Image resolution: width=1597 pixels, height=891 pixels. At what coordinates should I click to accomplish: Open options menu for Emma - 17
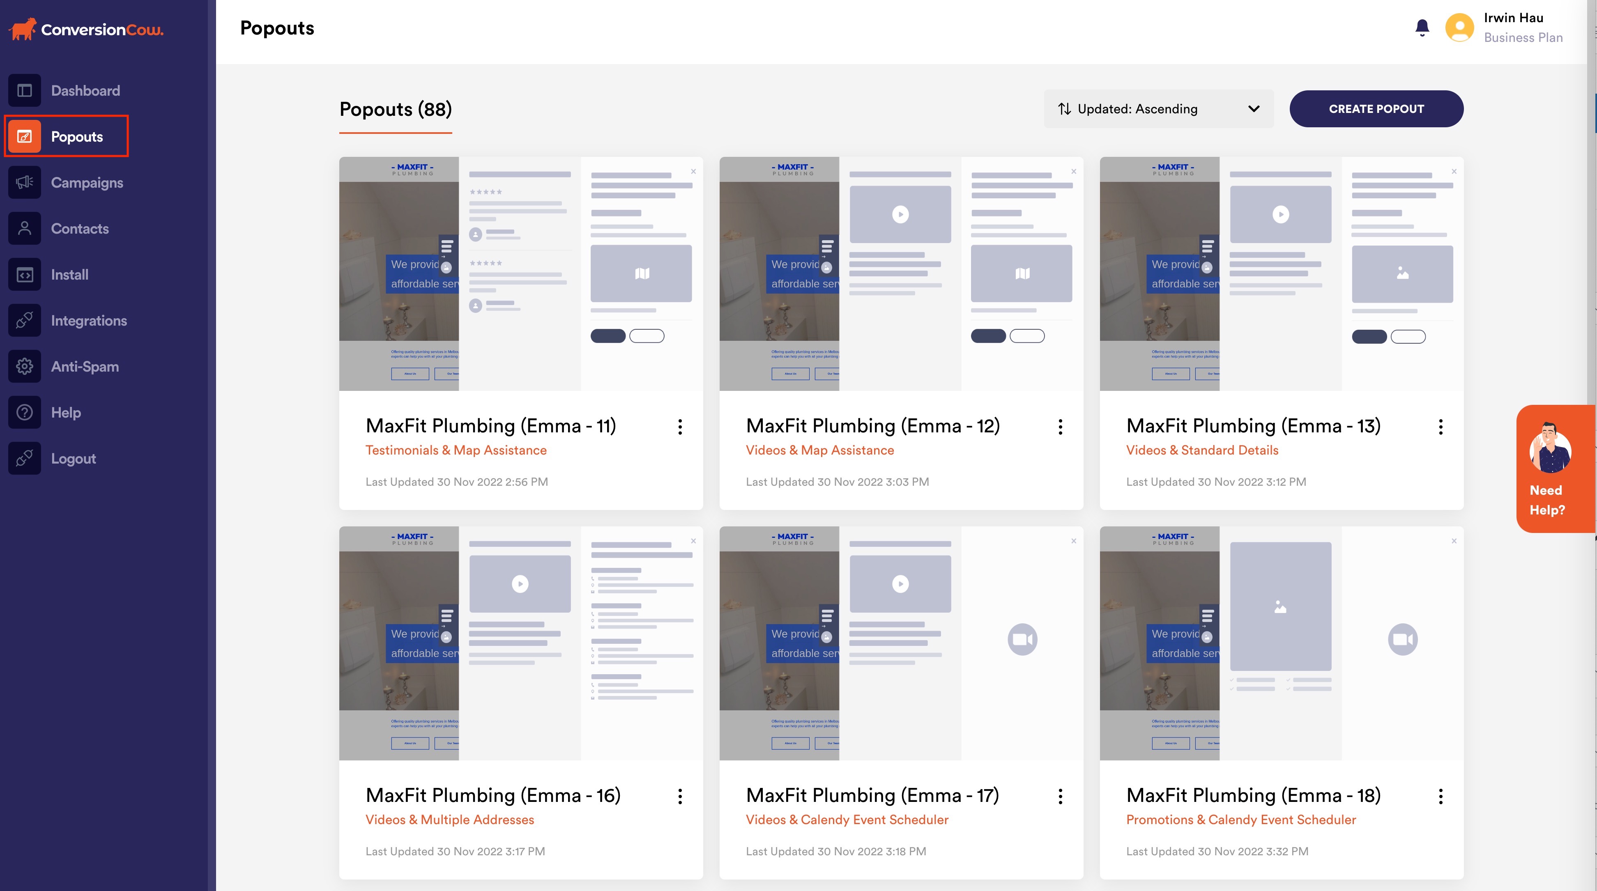(1061, 796)
